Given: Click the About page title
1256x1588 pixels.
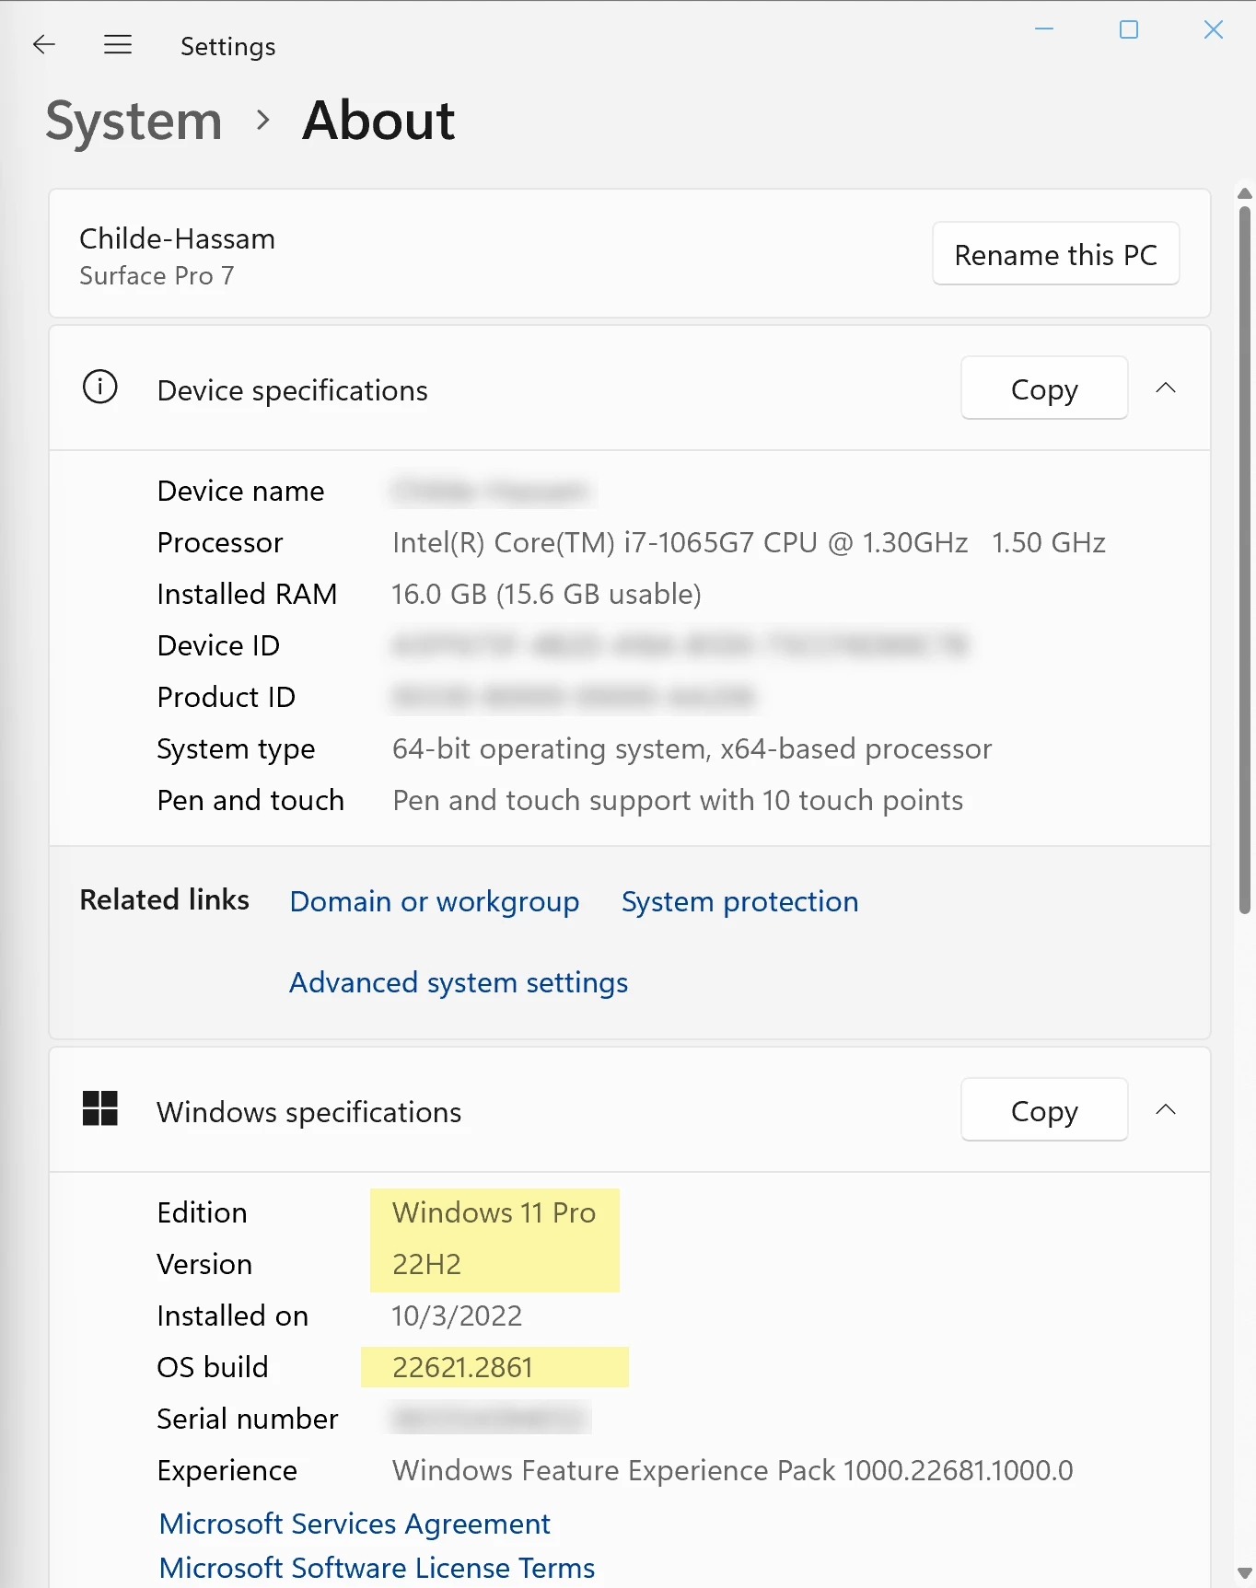Looking at the screenshot, I should pos(378,121).
